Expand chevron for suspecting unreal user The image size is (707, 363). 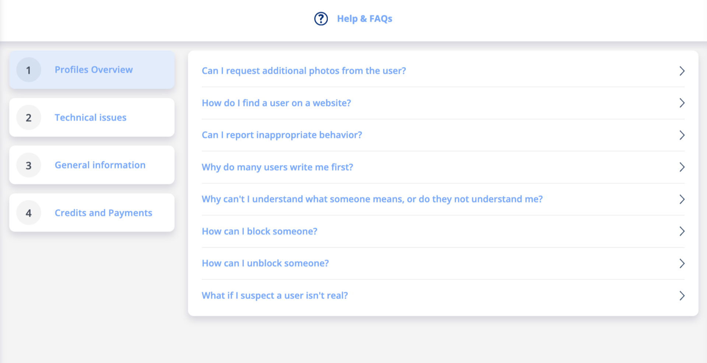click(x=682, y=296)
